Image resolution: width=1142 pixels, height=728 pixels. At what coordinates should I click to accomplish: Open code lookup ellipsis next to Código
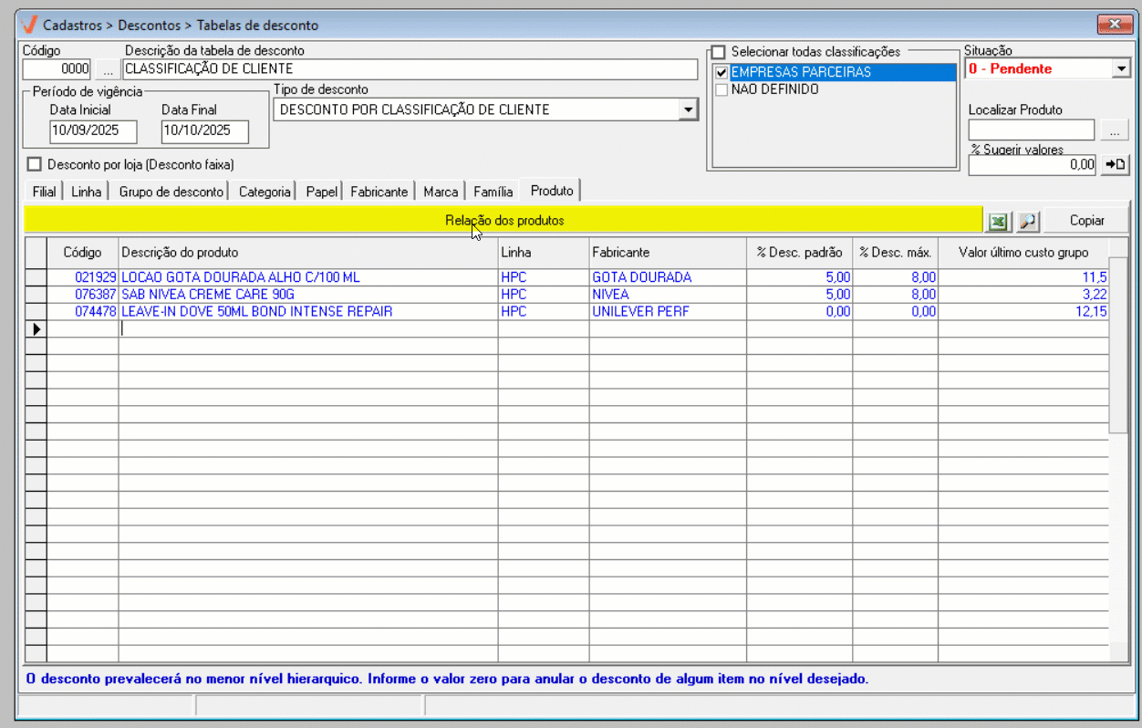click(x=108, y=69)
